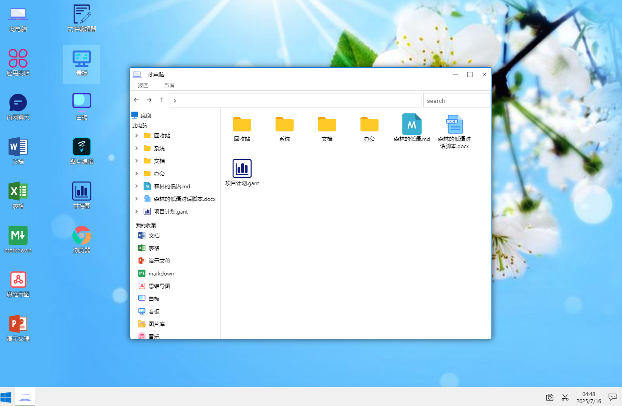Click the 返回 menu item
622x406 pixels.
point(143,86)
